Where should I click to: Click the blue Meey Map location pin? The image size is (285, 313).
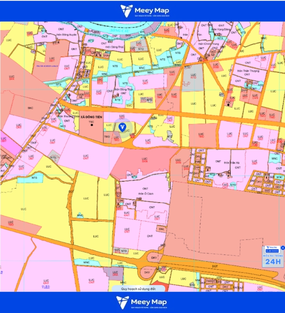[122, 127]
